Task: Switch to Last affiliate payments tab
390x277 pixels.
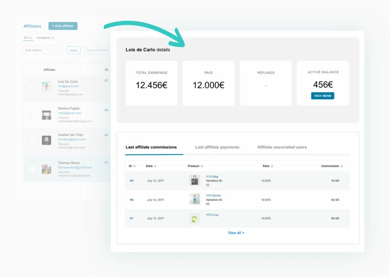Action: tap(217, 147)
